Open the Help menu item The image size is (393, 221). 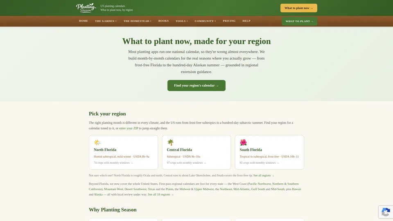click(246, 21)
